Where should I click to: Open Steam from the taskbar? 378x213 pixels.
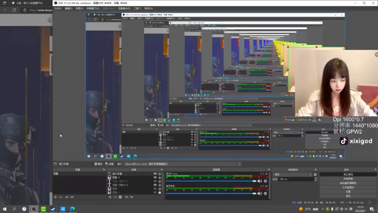pos(53,209)
